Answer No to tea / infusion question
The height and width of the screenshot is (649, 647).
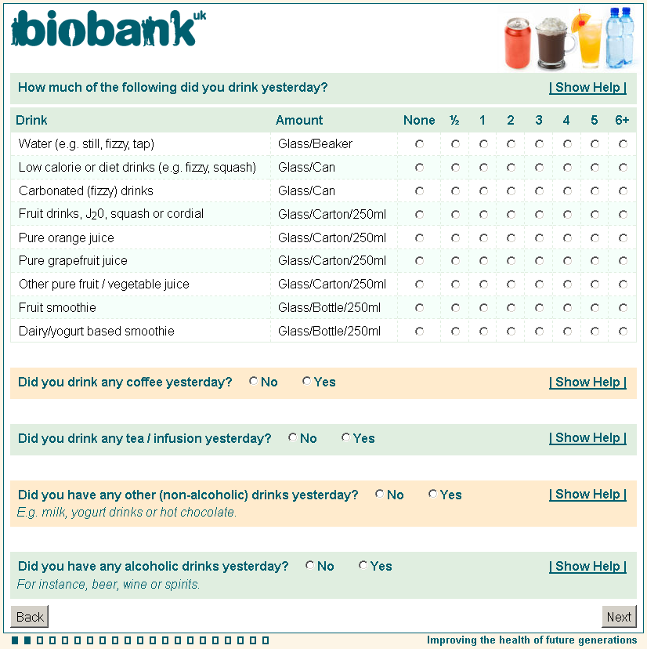pyautogui.click(x=293, y=438)
